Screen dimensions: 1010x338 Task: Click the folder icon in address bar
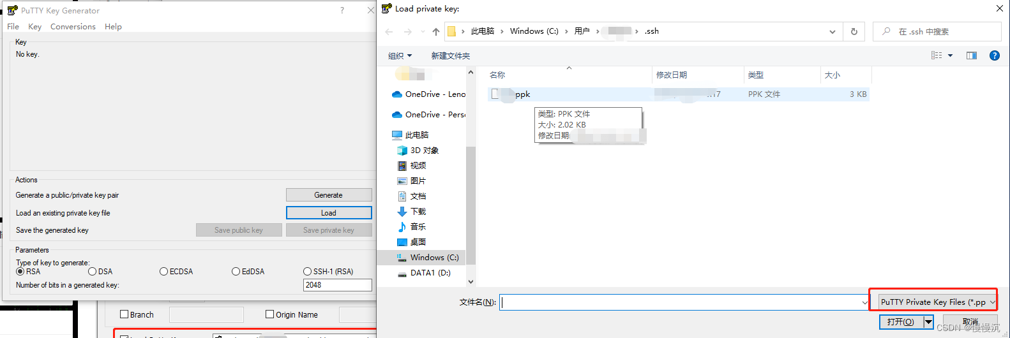pyautogui.click(x=451, y=31)
